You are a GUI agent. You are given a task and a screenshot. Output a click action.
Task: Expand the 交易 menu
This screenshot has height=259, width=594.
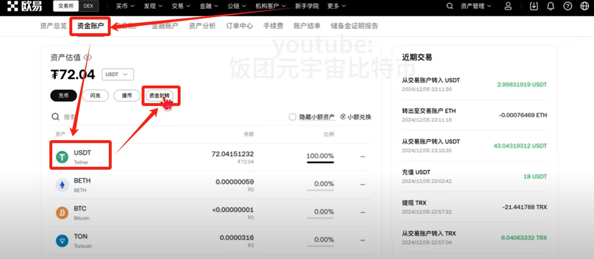pos(181,6)
